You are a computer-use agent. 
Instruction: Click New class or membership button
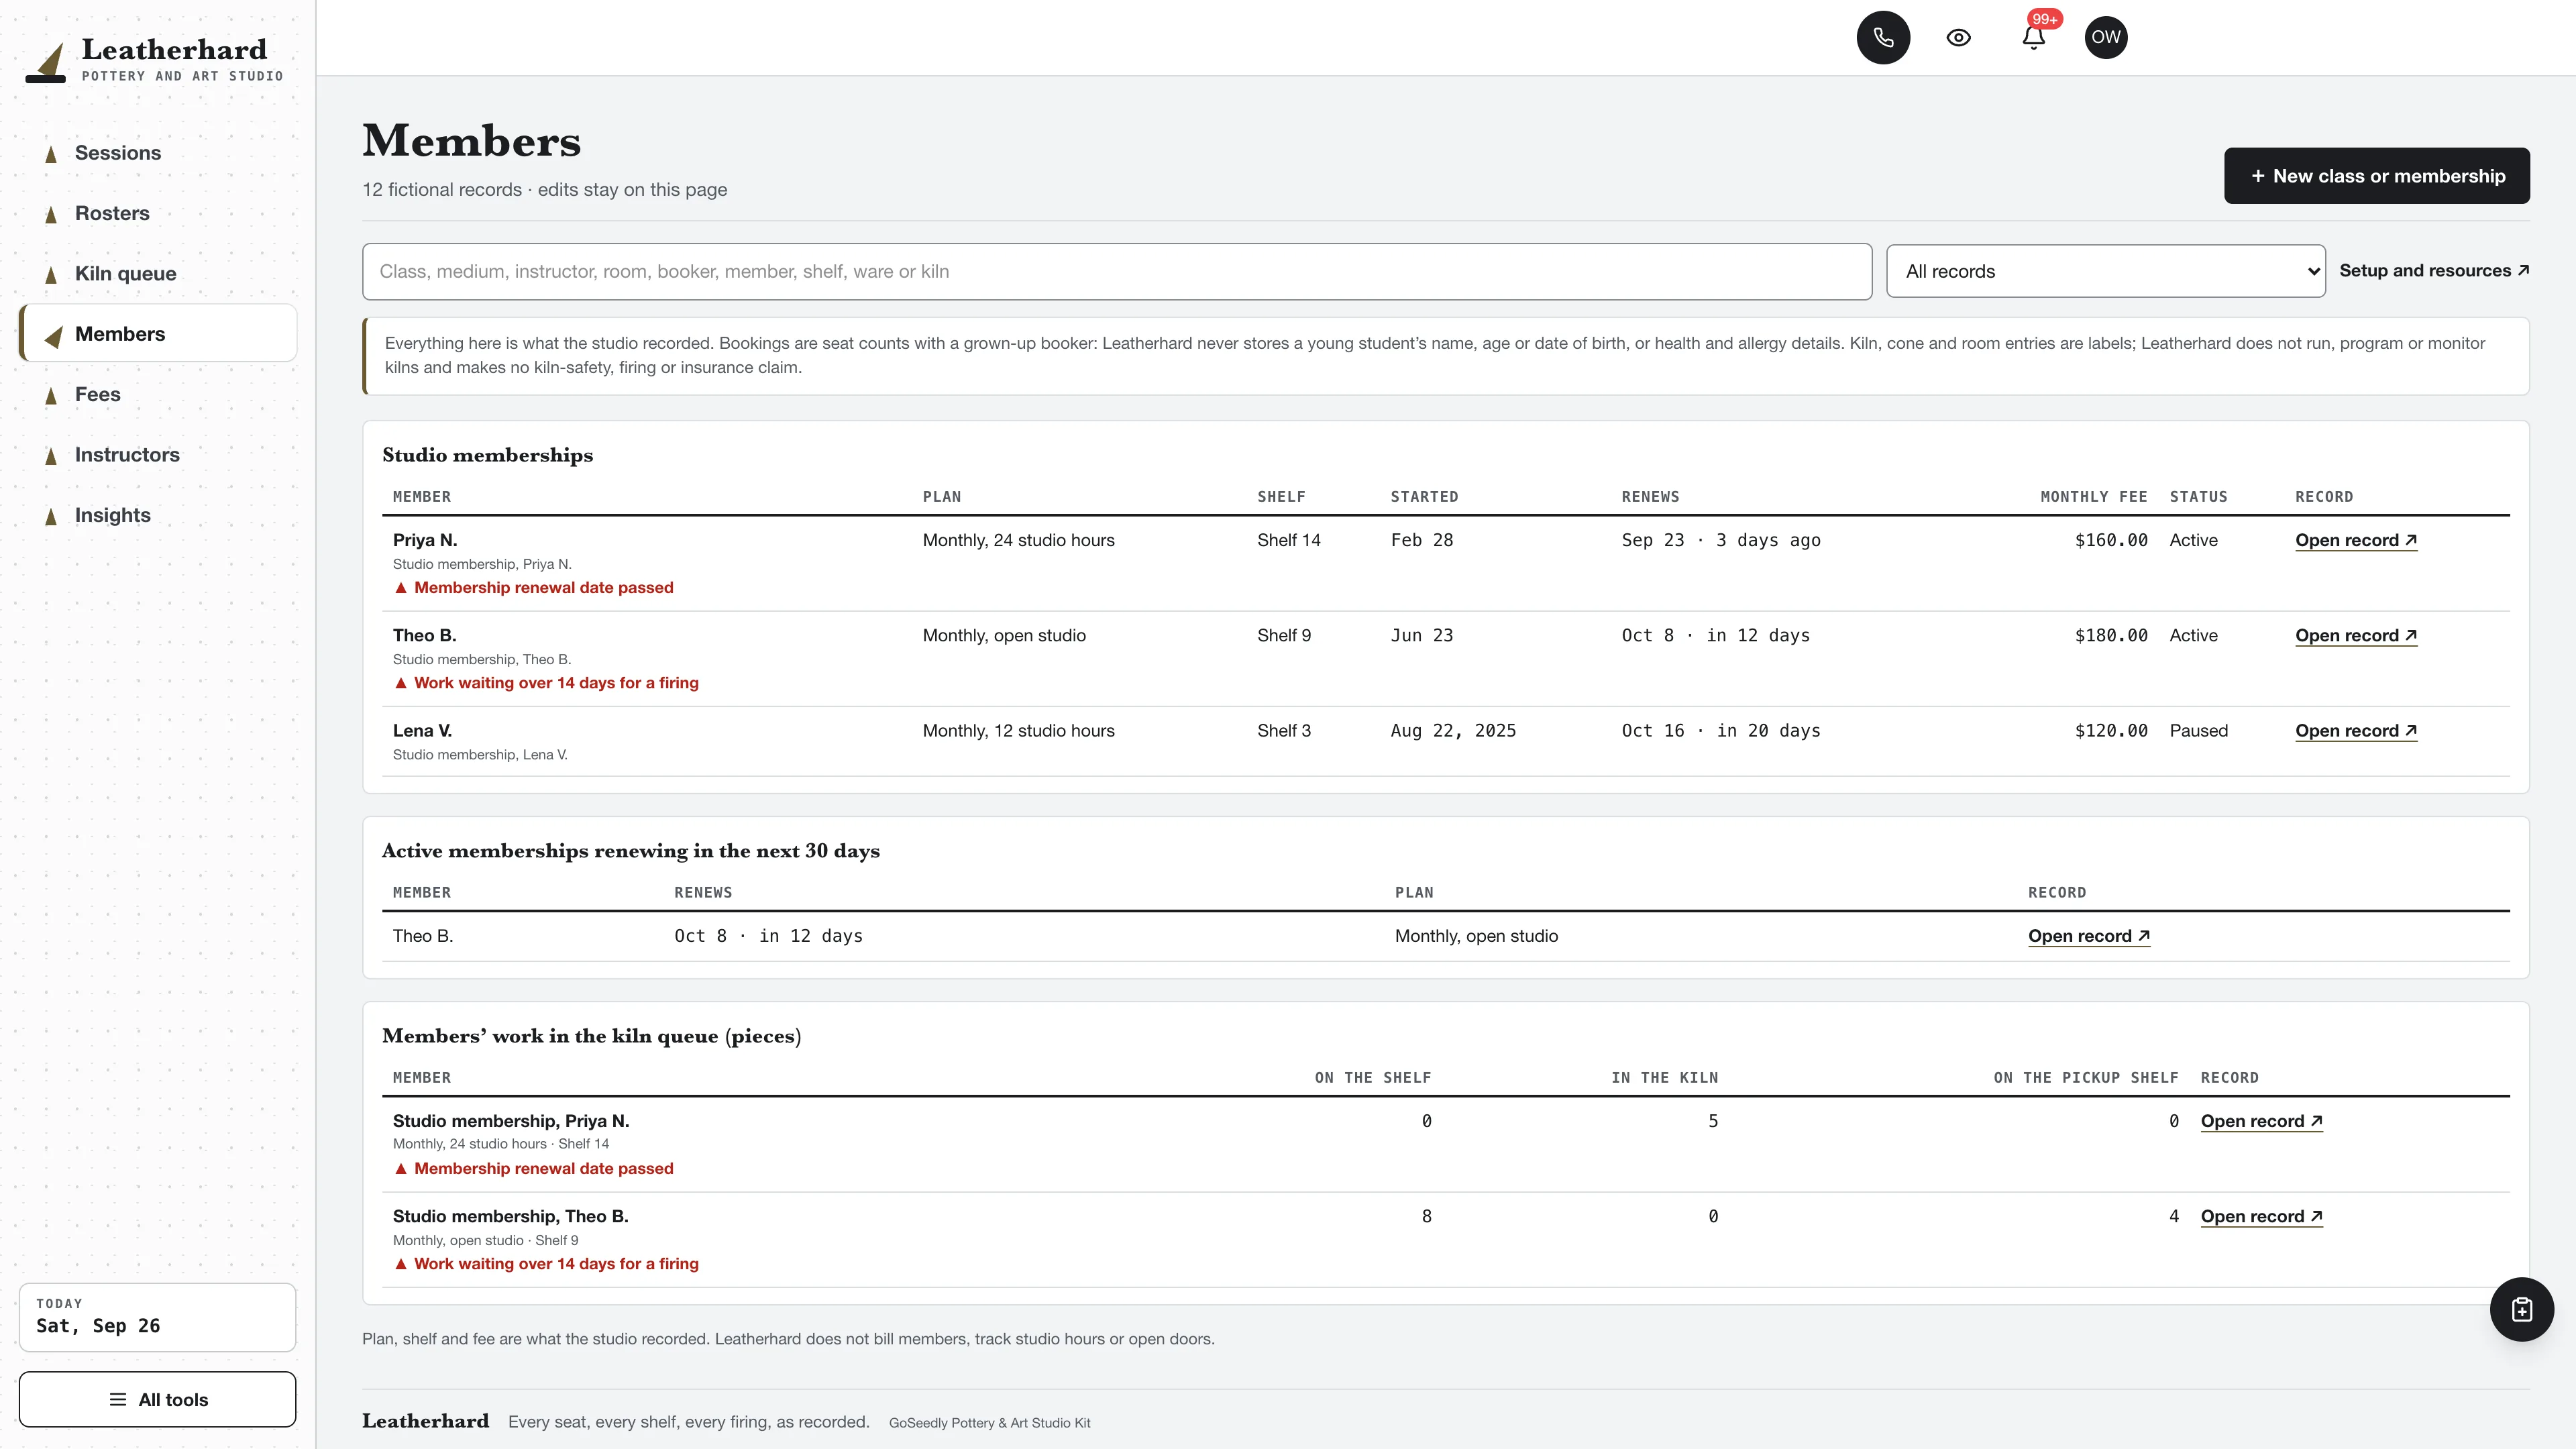coord(2376,176)
